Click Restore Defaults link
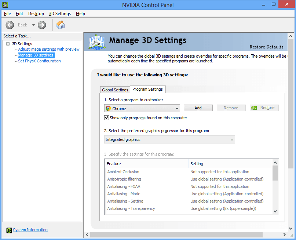The width and height of the screenshot is (296, 240). coord(266,47)
